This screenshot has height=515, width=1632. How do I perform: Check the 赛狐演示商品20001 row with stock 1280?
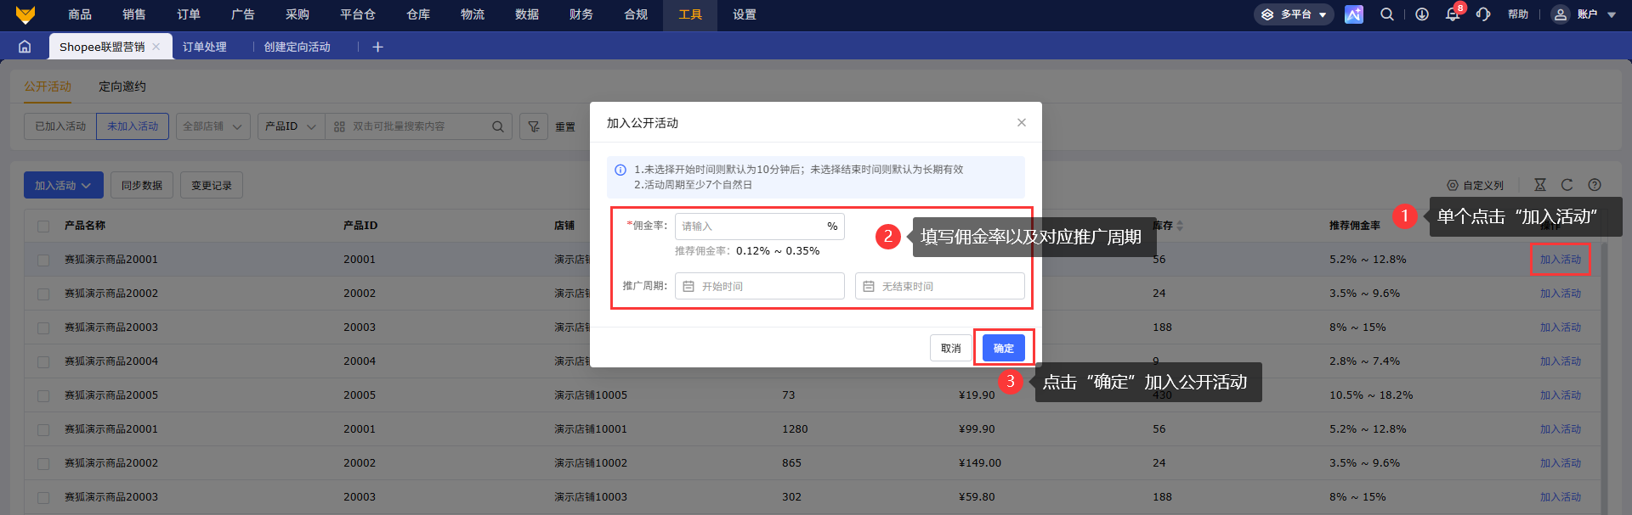pos(43,430)
